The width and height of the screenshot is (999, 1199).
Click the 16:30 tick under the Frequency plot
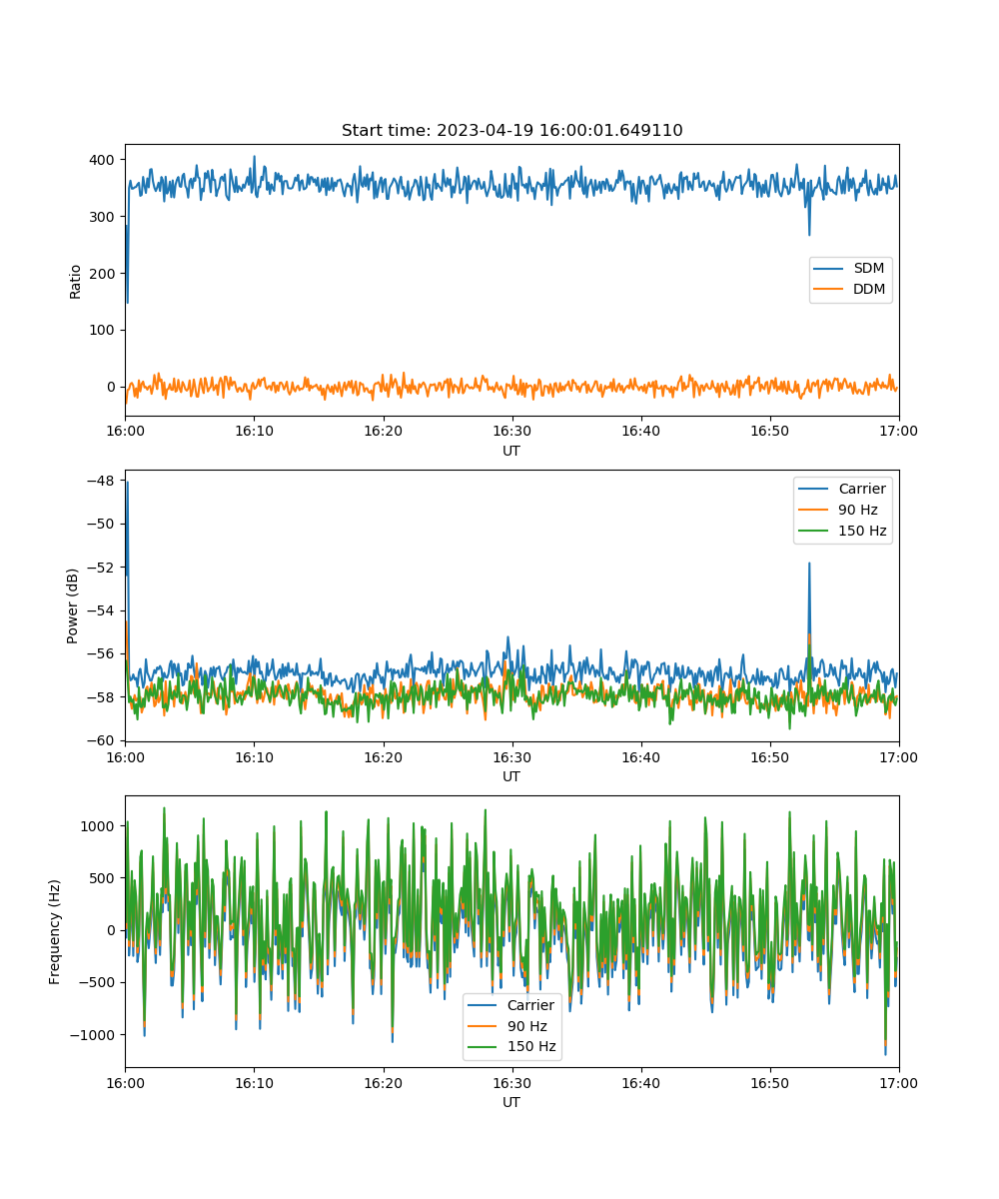point(511,1082)
